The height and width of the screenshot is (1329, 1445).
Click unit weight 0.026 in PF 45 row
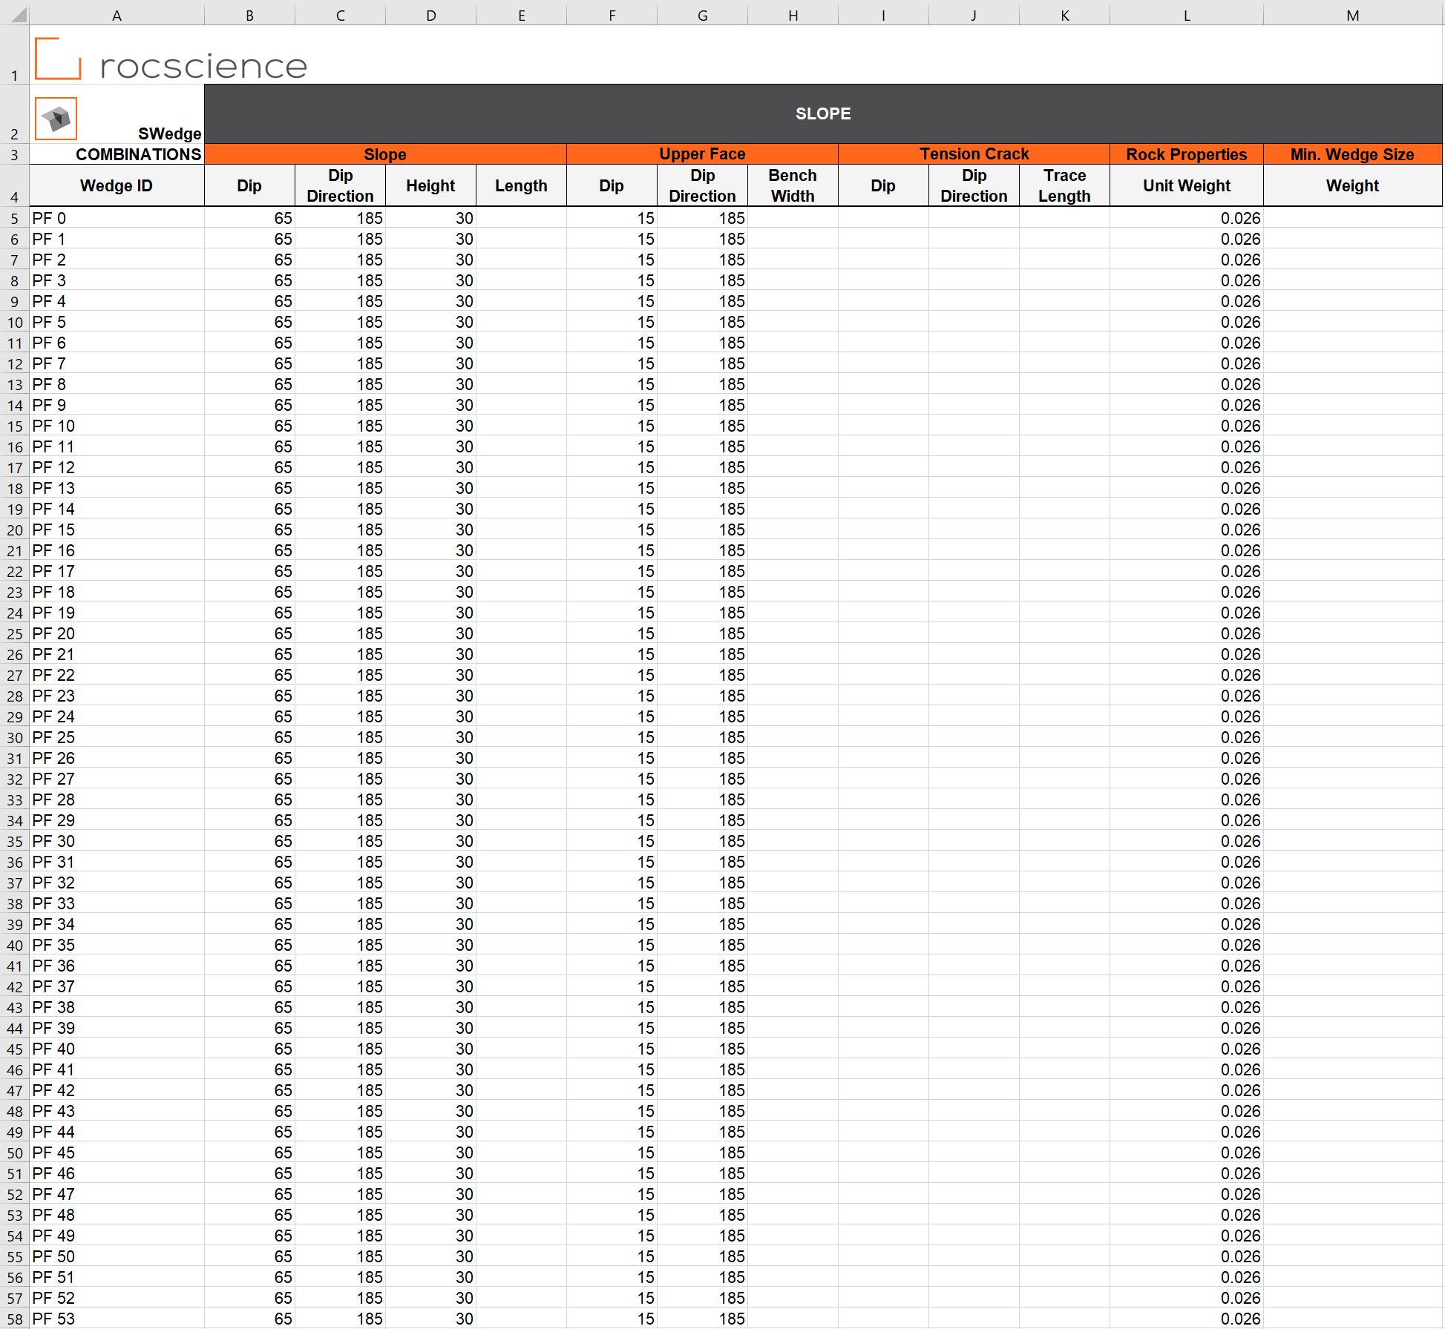(x=1187, y=1152)
